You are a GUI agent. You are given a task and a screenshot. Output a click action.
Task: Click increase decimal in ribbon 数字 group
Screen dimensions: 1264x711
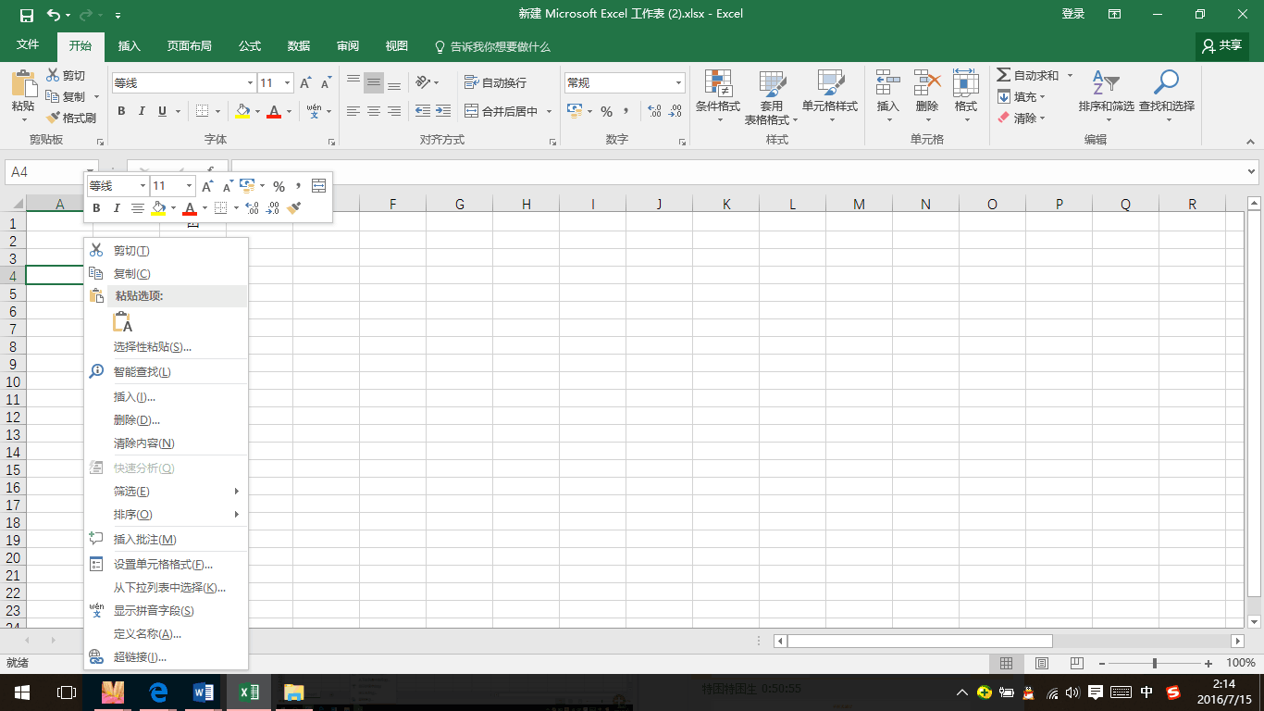pos(655,111)
